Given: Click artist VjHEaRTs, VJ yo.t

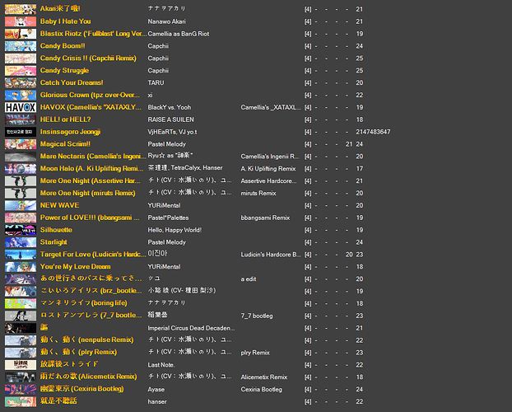Looking at the screenshot, I should coord(172,132).
